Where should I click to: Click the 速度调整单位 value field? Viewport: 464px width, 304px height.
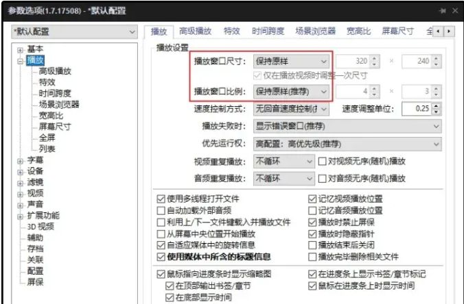[417, 109]
